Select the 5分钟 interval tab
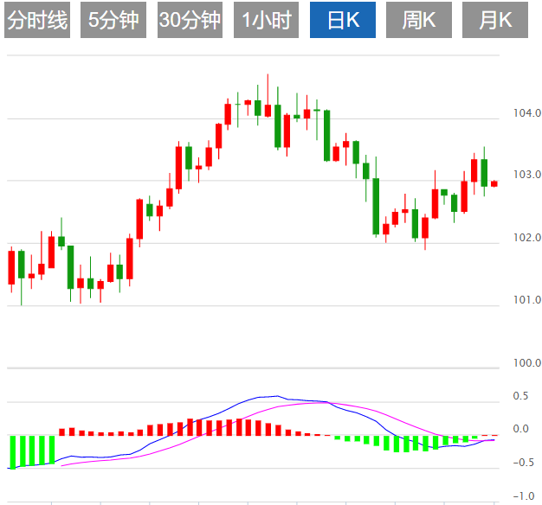Screen dimensions: 542x505 click(113, 20)
